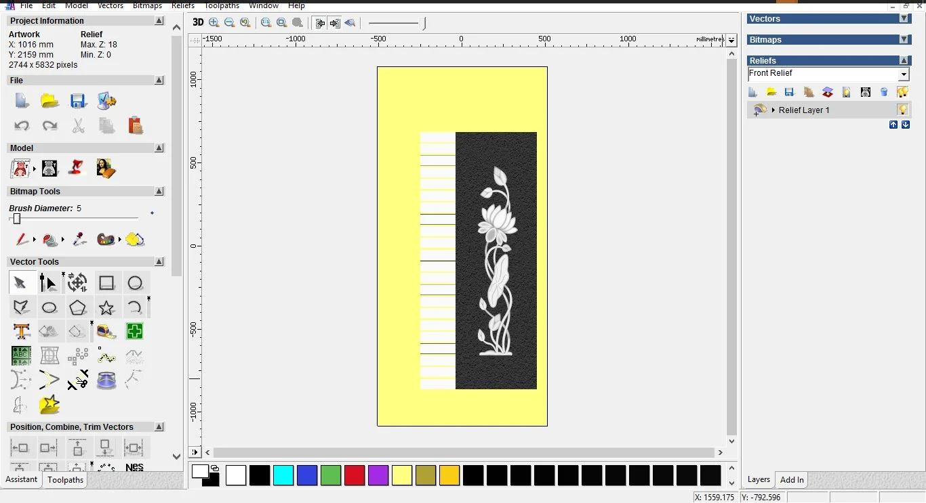926x503 pixels.
Task: Open the Front Relief dropdown
Action: [x=904, y=74]
